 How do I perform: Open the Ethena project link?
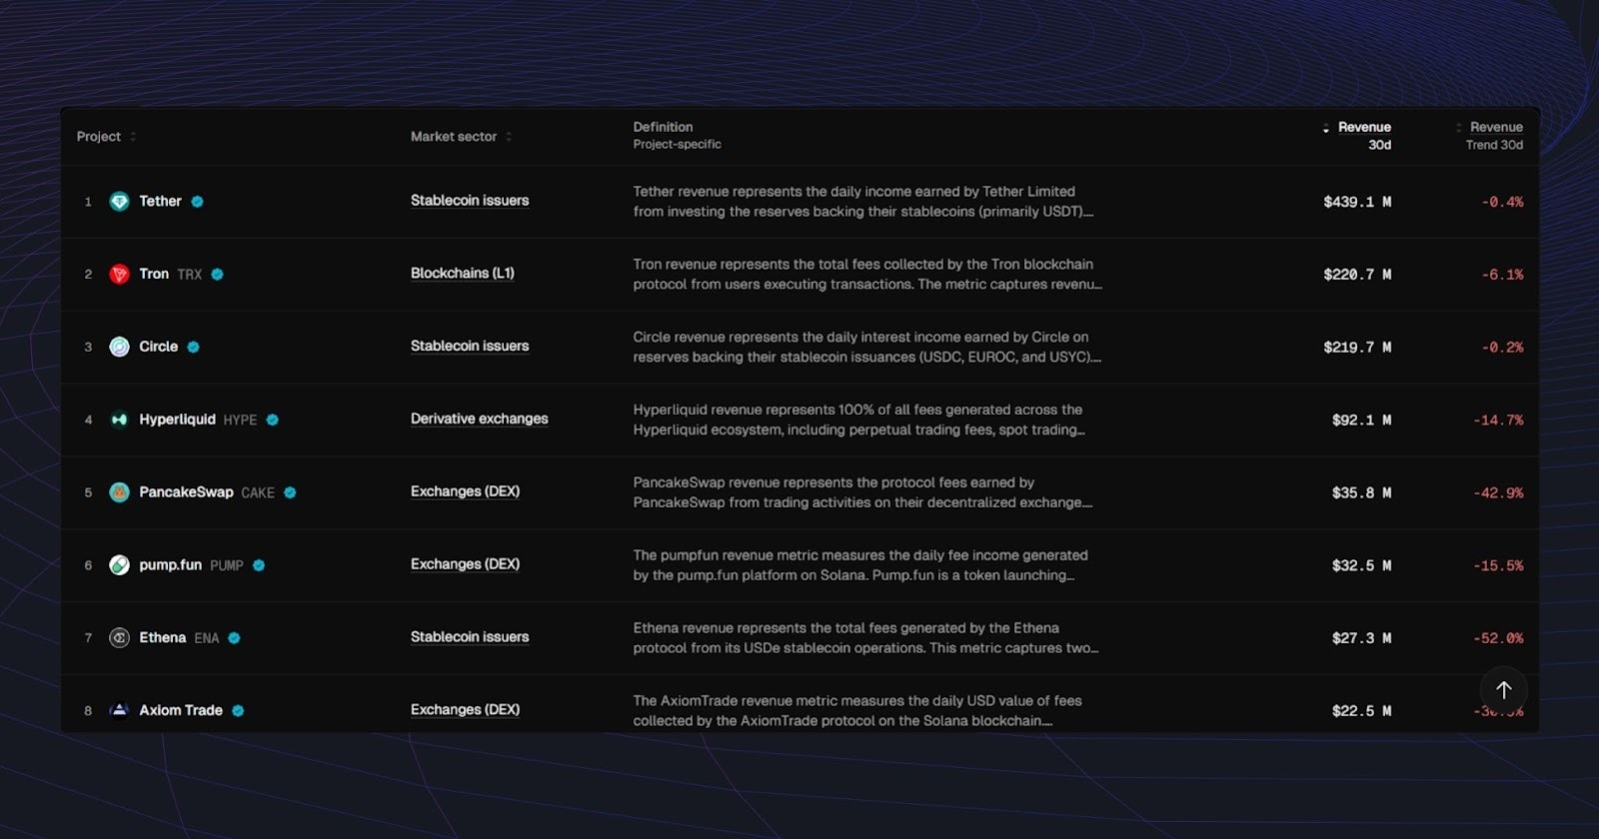tap(162, 638)
